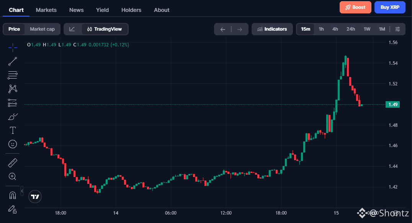Open the horizontal lines Fibonacci tool
This screenshot has width=412, height=223.
tap(13, 75)
